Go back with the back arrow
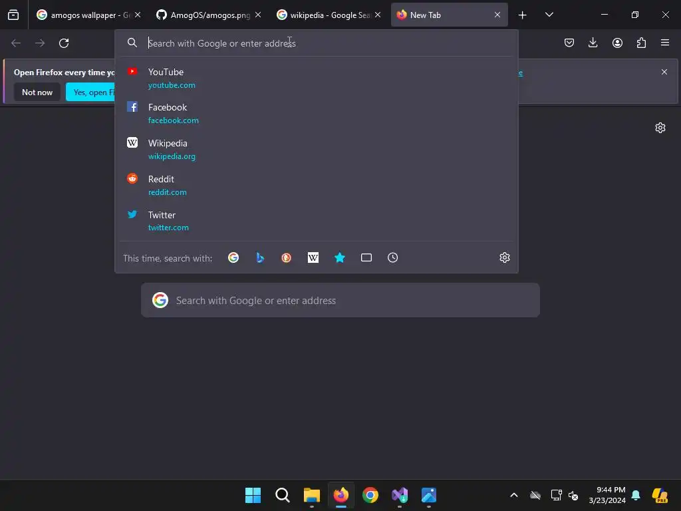 point(16,43)
